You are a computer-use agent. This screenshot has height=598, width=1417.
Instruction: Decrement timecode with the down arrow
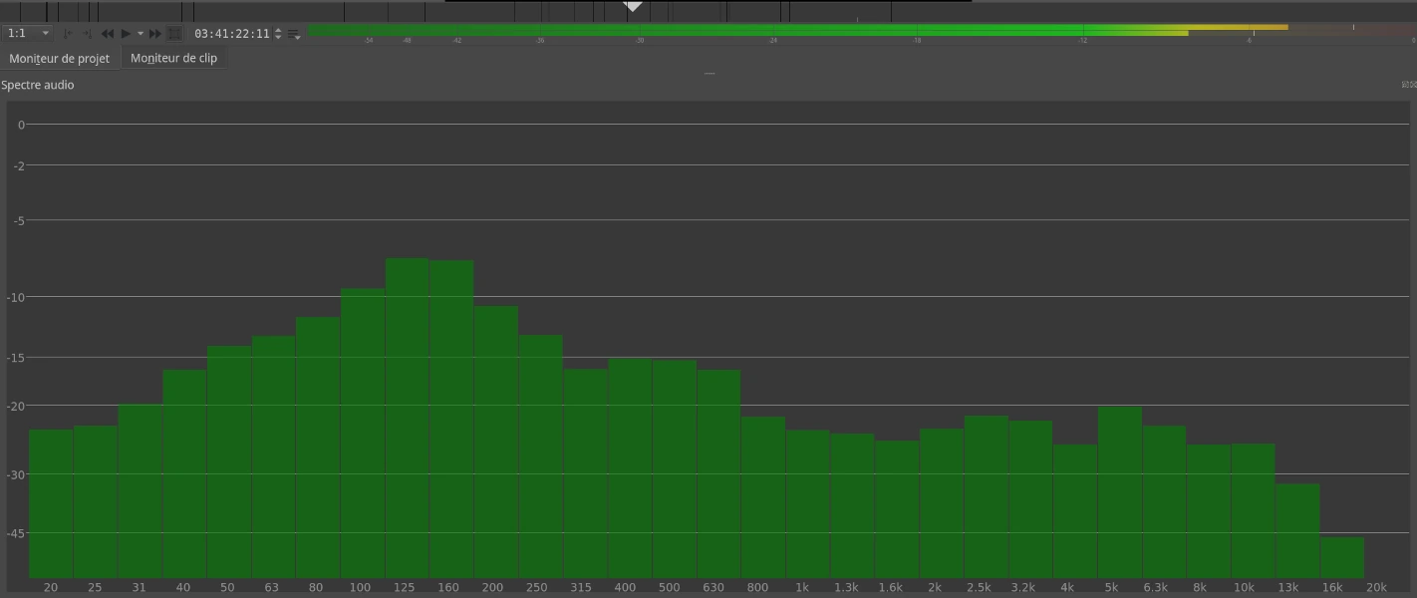[x=278, y=38]
